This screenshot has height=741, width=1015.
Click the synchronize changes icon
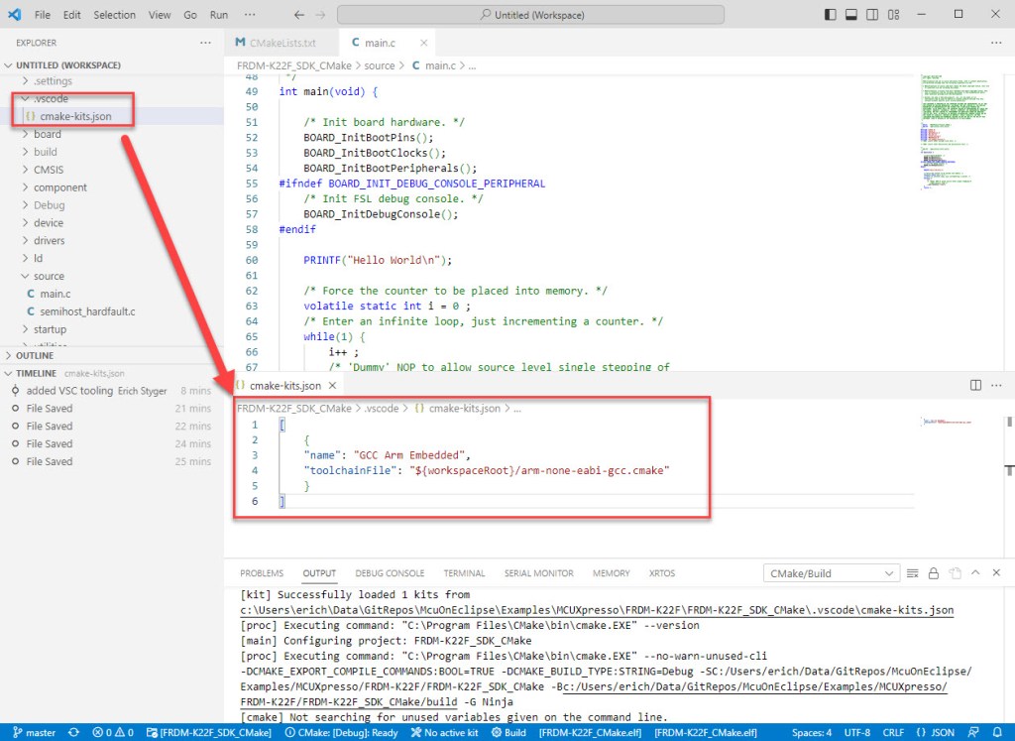coord(73,733)
